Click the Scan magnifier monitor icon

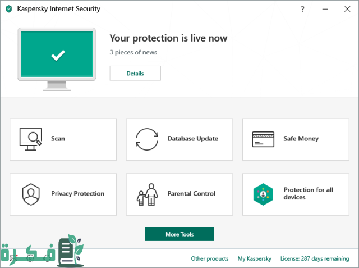tap(30, 138)
